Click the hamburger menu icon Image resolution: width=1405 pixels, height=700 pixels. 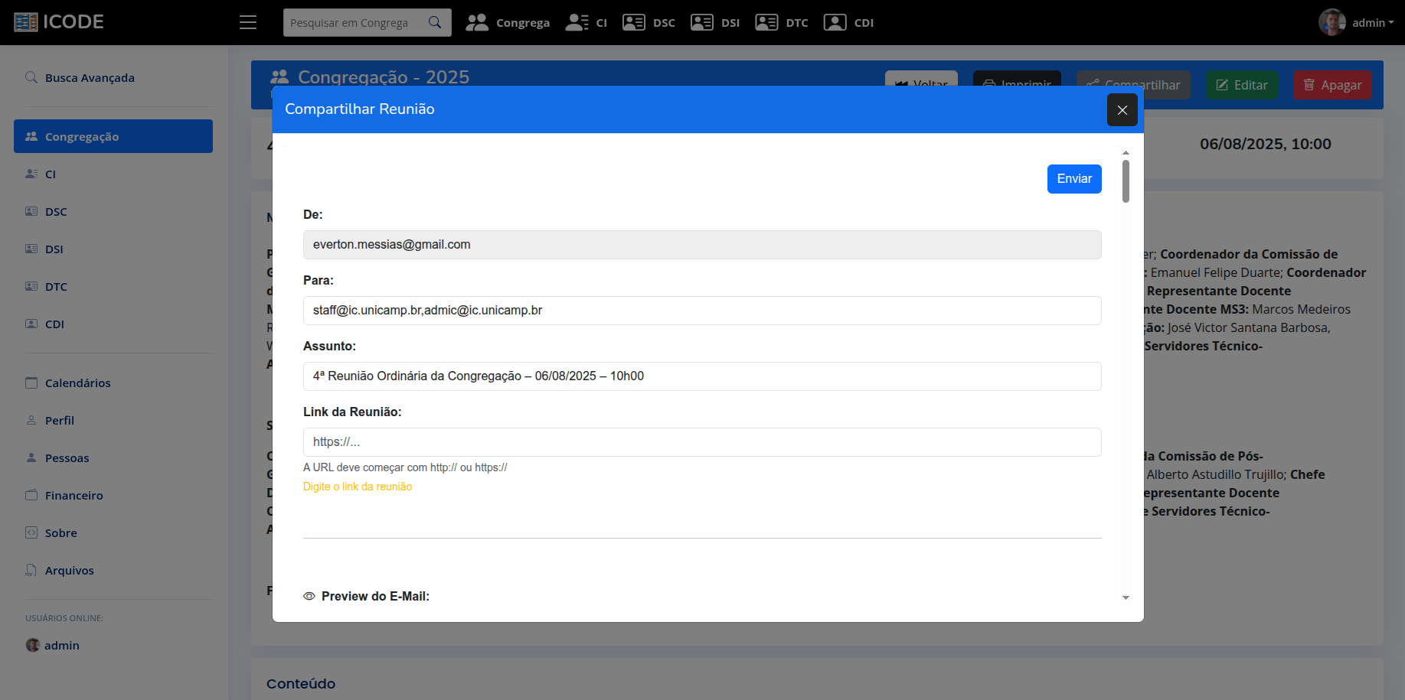pyautogui.click(x=247, y=22)
